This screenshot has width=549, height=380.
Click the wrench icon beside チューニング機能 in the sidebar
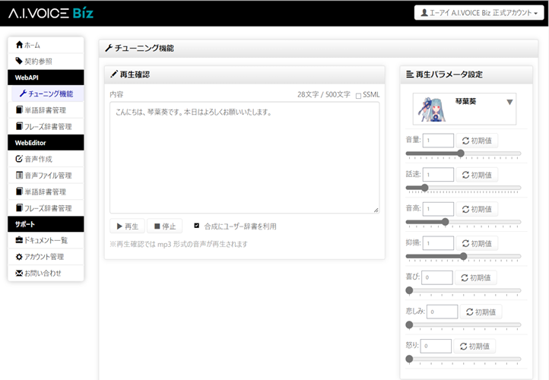23,93
